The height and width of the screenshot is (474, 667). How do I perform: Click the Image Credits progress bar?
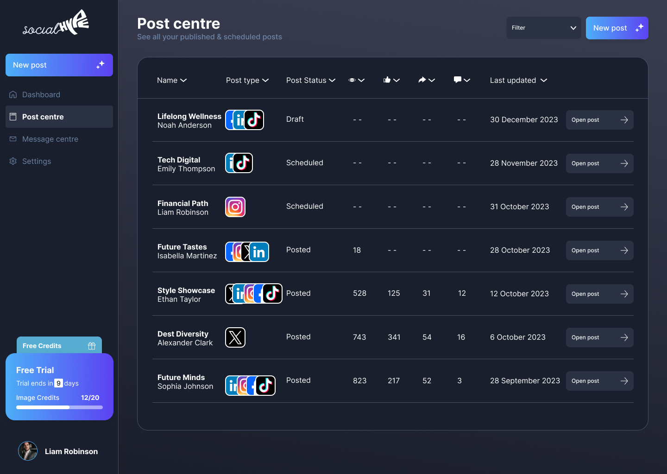59,407
